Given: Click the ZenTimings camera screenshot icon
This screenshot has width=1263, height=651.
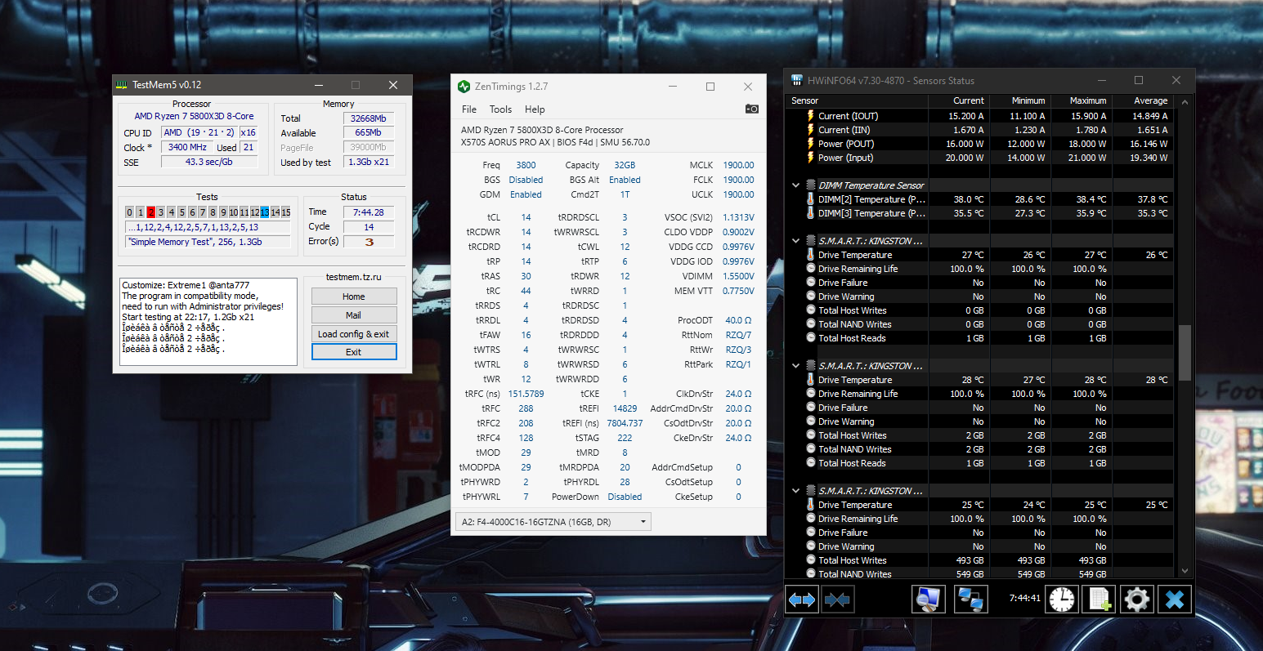Looking at the screenshot, I should 751,109.
